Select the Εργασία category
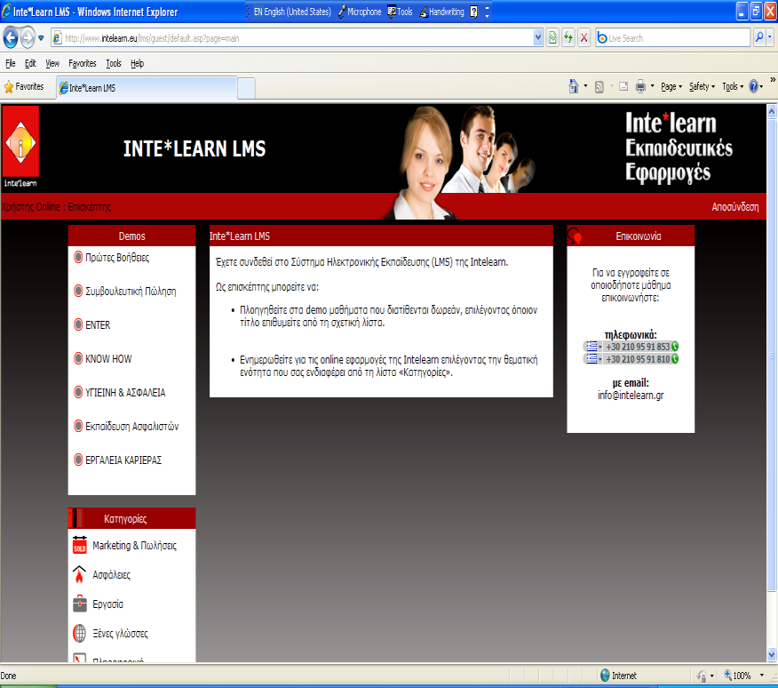The width and height of the screenshot is (778, 688). 107,604
